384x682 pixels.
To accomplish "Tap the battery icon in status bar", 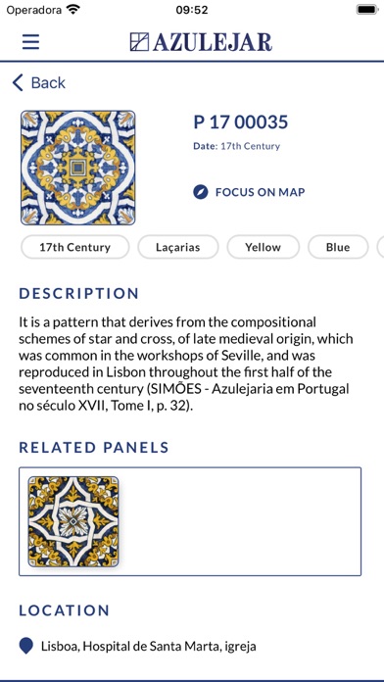I will [367, 10].
